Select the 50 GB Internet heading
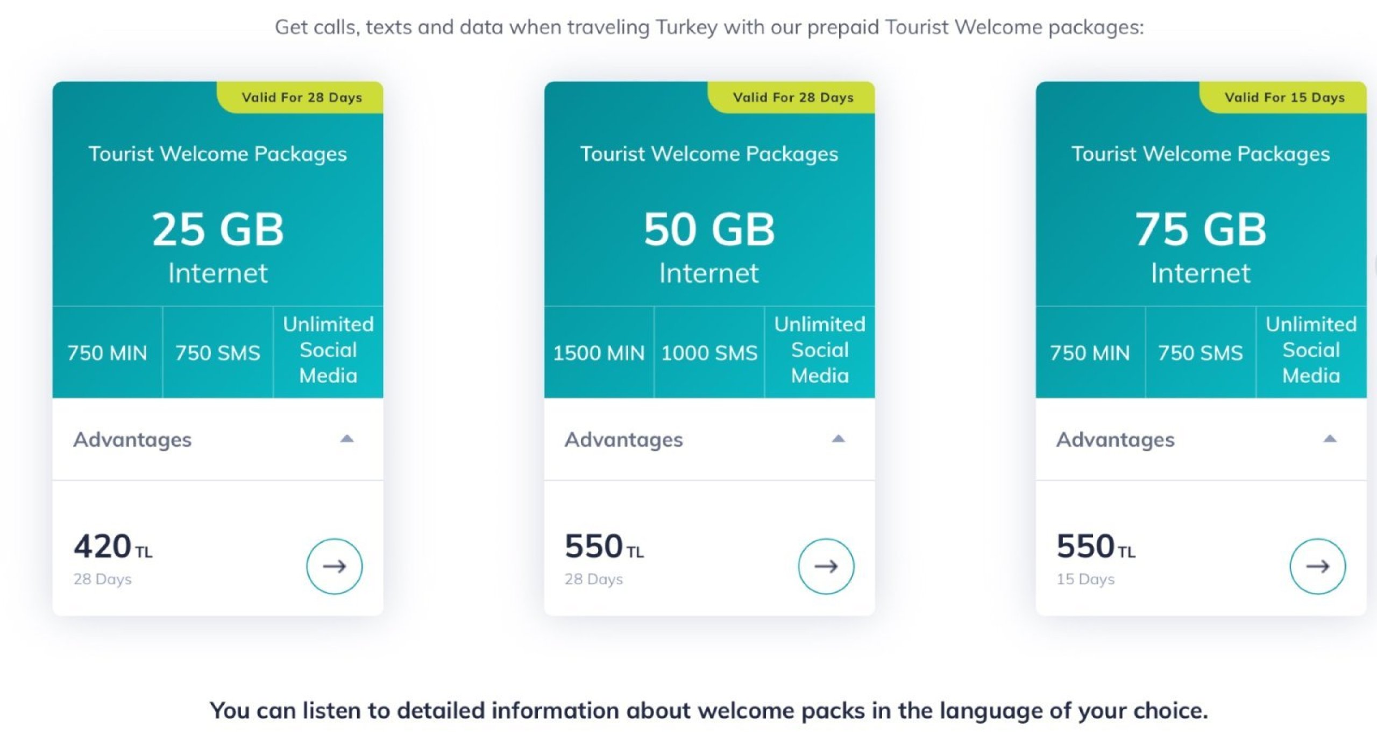Viewport: 1377px width, 735px height. (709, 229)
